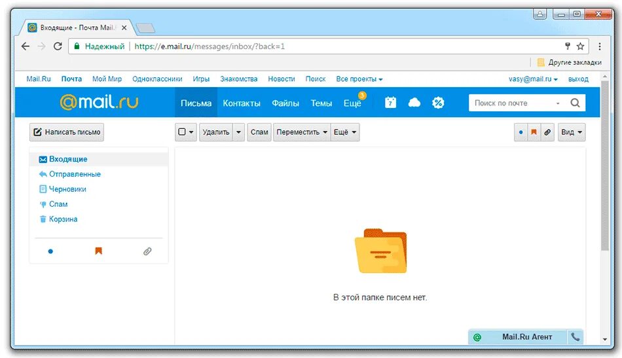Screen dimensions: 622x358
Task: Click orange flag under folder list
Action: click(x=98, y=251)
